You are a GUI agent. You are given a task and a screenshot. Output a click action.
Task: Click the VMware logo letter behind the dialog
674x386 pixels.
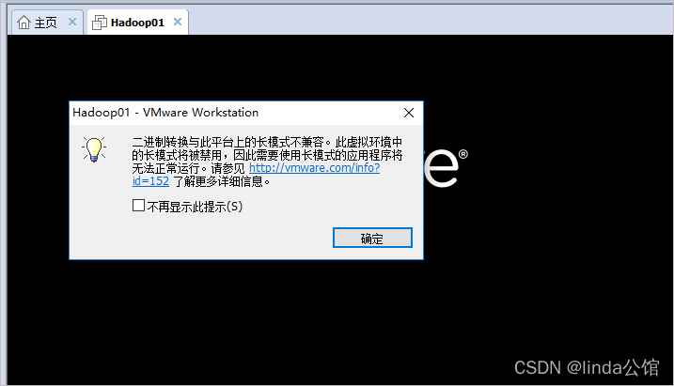tap(441, 167)
